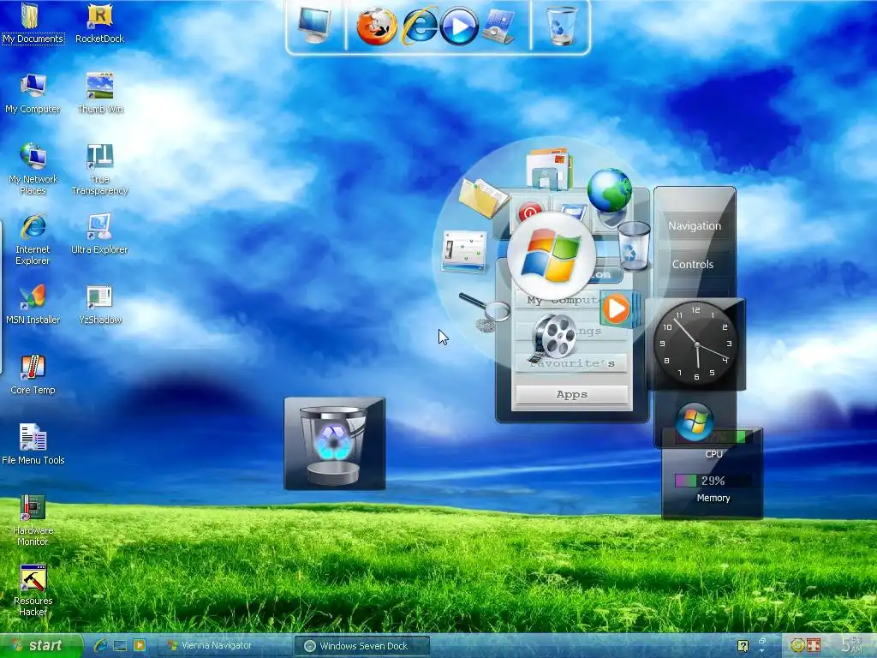Click Apps button in Vienna Navigator
This screenshot has width=877, height=658.
click(x=571, y=394)
